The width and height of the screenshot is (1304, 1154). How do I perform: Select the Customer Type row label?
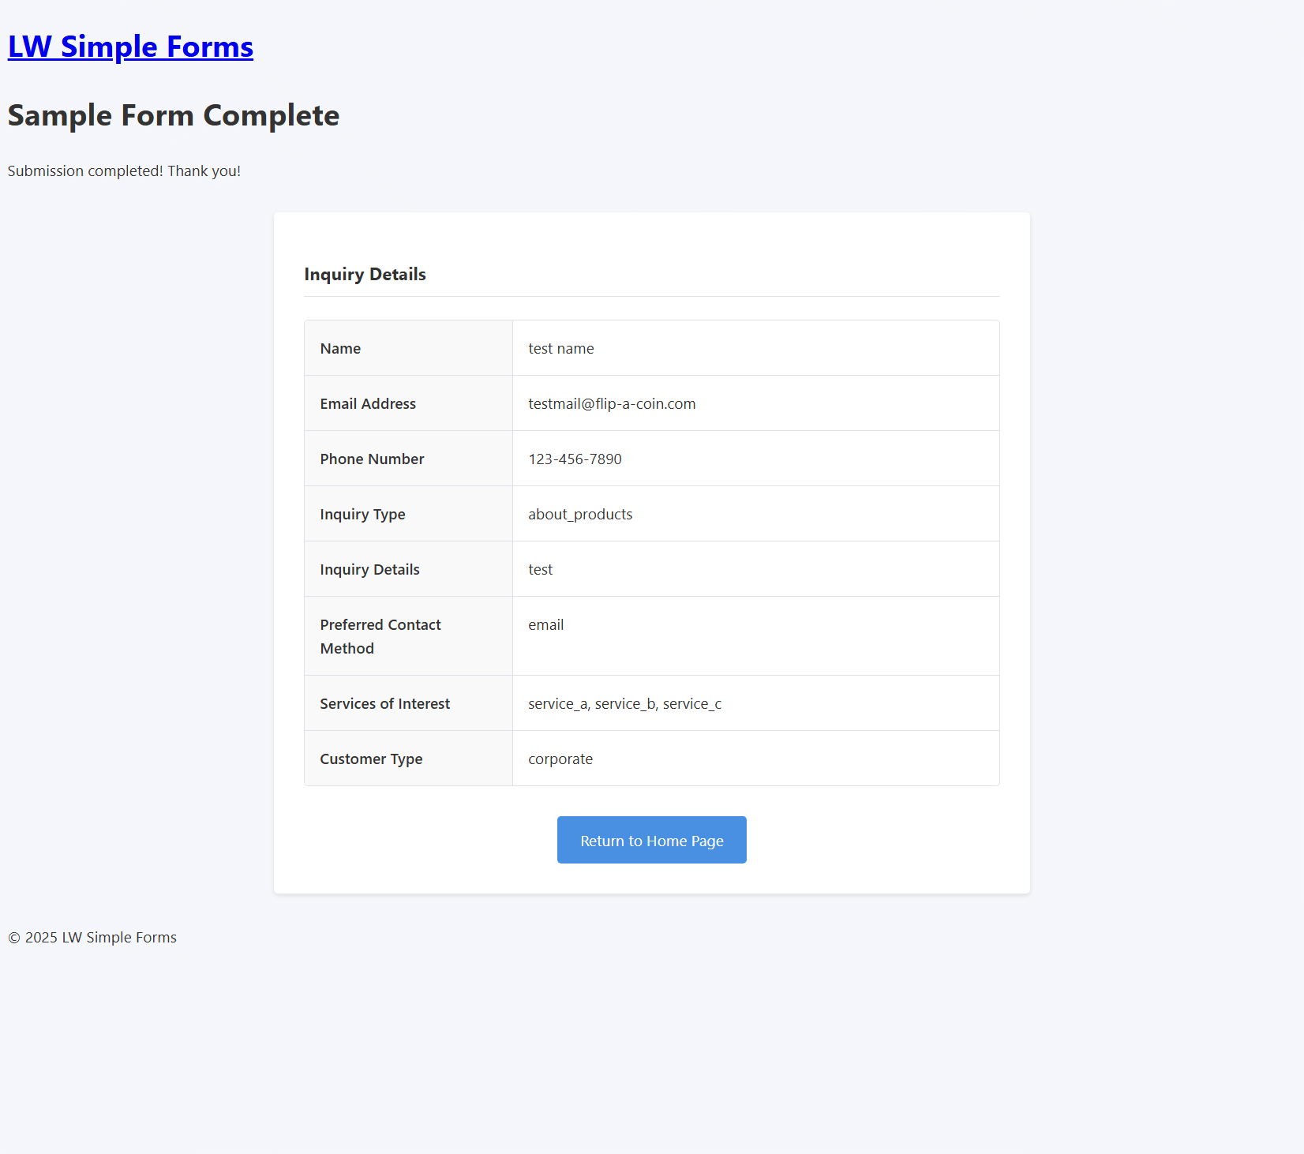371,759
